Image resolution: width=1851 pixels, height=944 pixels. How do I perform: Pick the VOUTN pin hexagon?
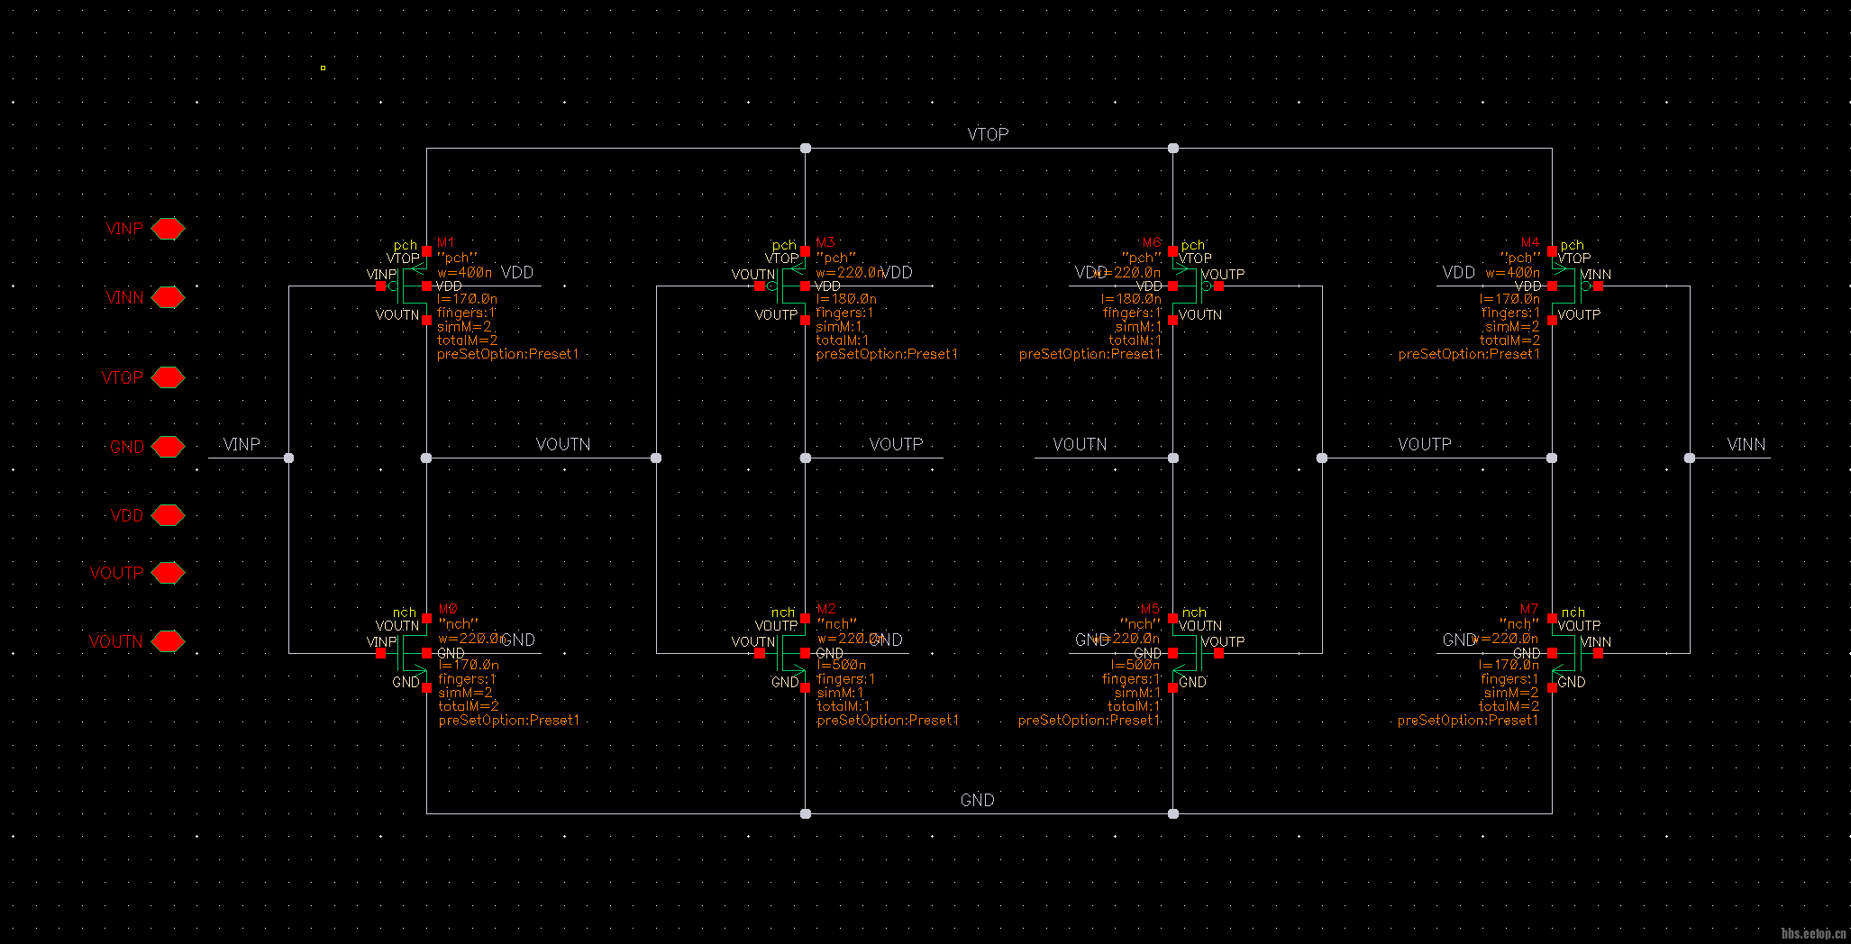(x=168, y=641)
